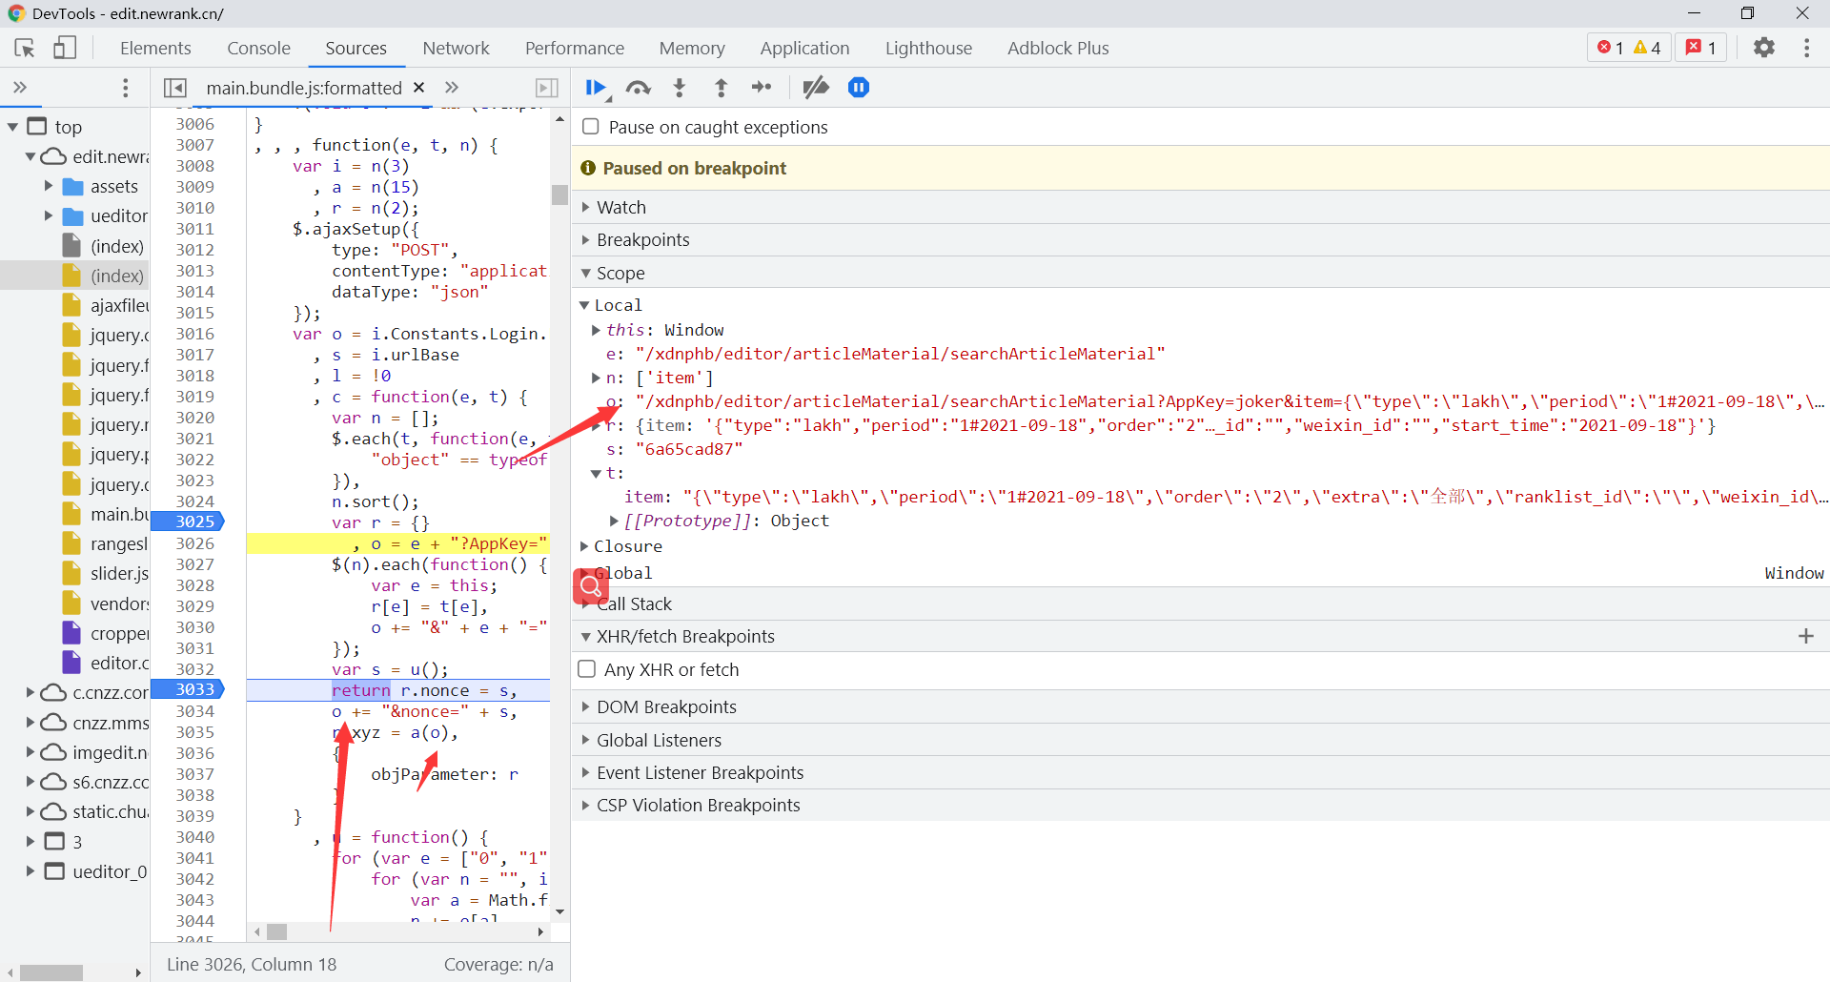Open the Performance tab
The height and width of the screenshot is (982, 1830).
(575, 48)
